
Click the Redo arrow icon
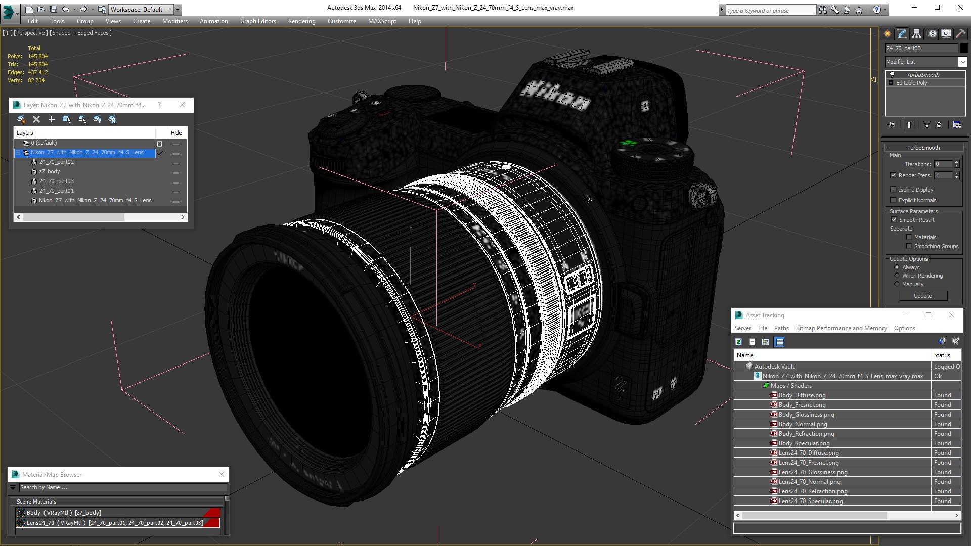tap(83, 9)
